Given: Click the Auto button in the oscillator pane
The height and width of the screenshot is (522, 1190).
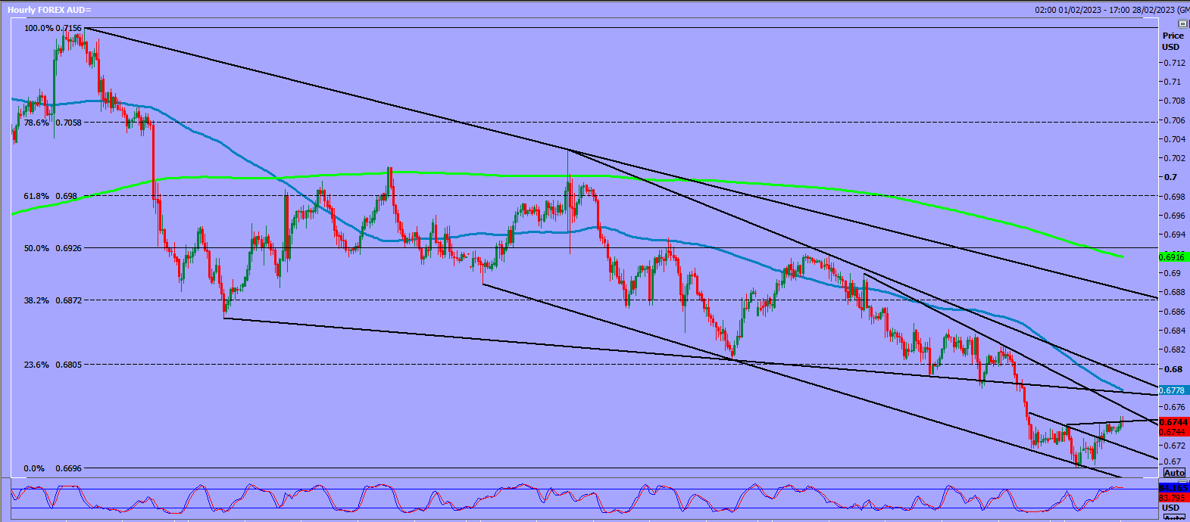Looking at the screenshot, I should 1173,518.
